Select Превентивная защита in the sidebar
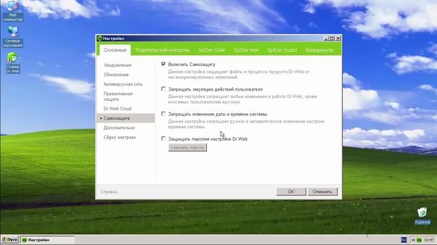 coord(118,97)
